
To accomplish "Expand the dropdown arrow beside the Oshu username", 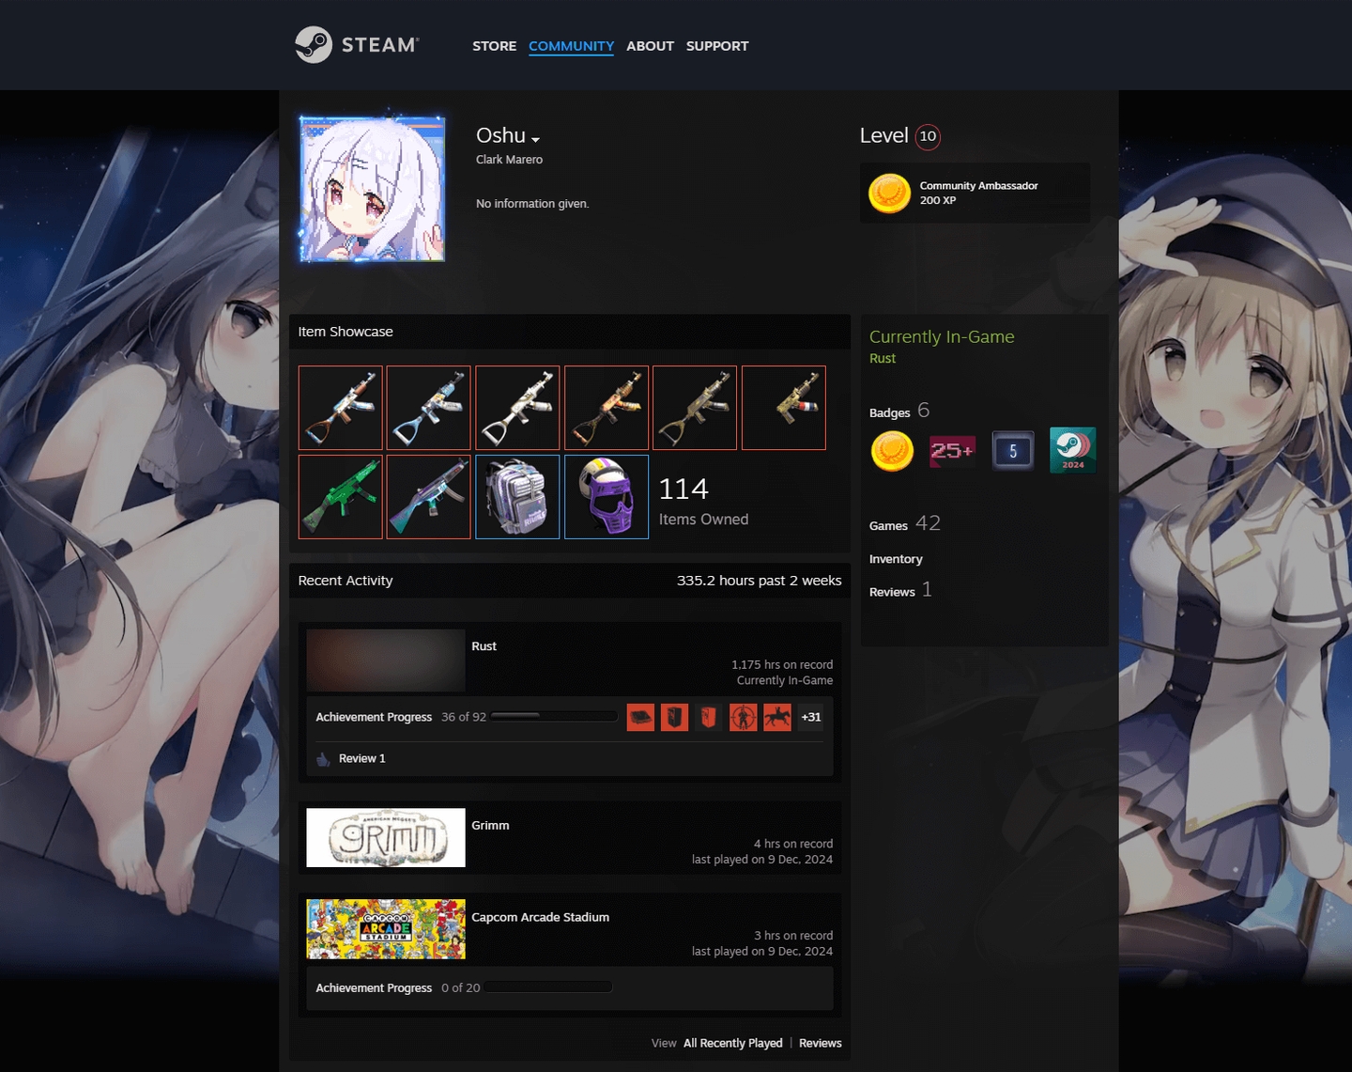I will point(535,139).
